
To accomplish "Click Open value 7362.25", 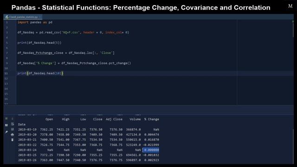I will click(46, 129).
